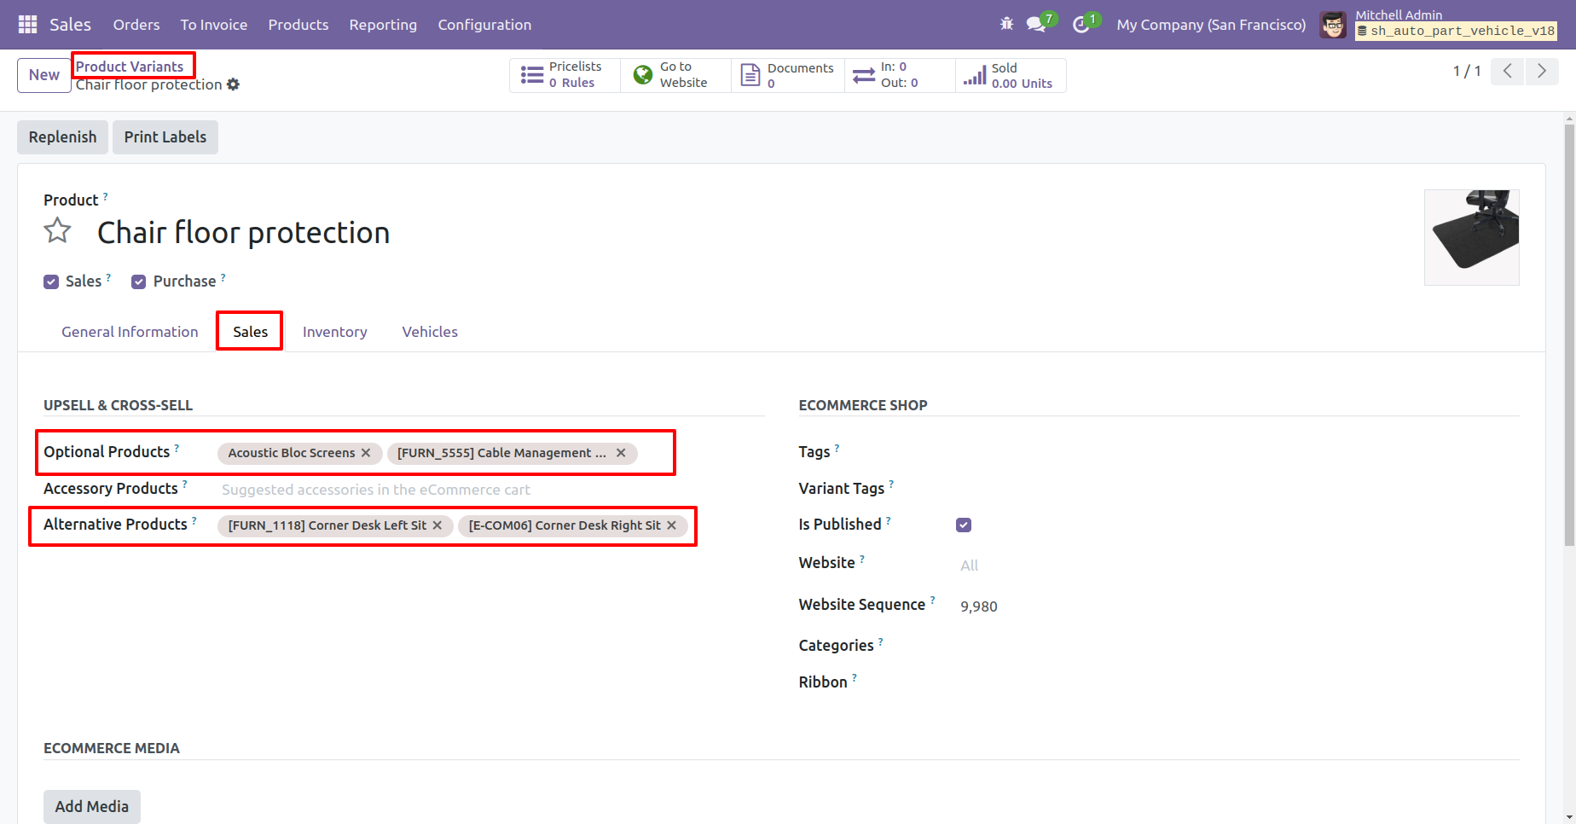This screenshot has width=1576, height=824.
Task: Click the gear icon beside product name
Action: [x=234, y=84]
